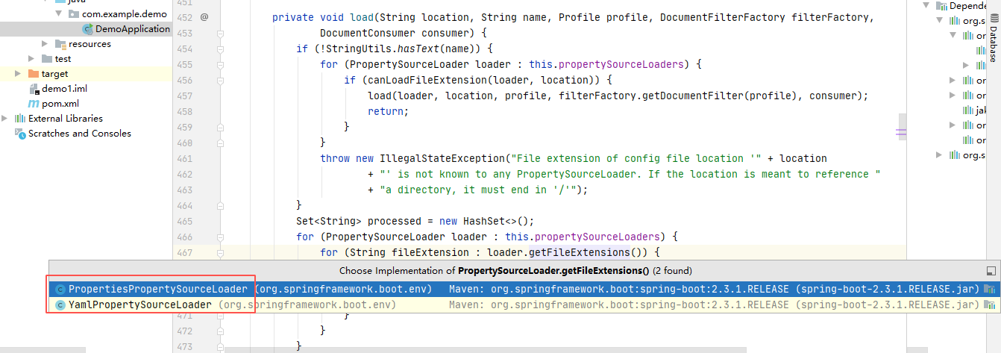Toggle code fold marker on line 455
The image size is (1001, 353).
[220, 64]
